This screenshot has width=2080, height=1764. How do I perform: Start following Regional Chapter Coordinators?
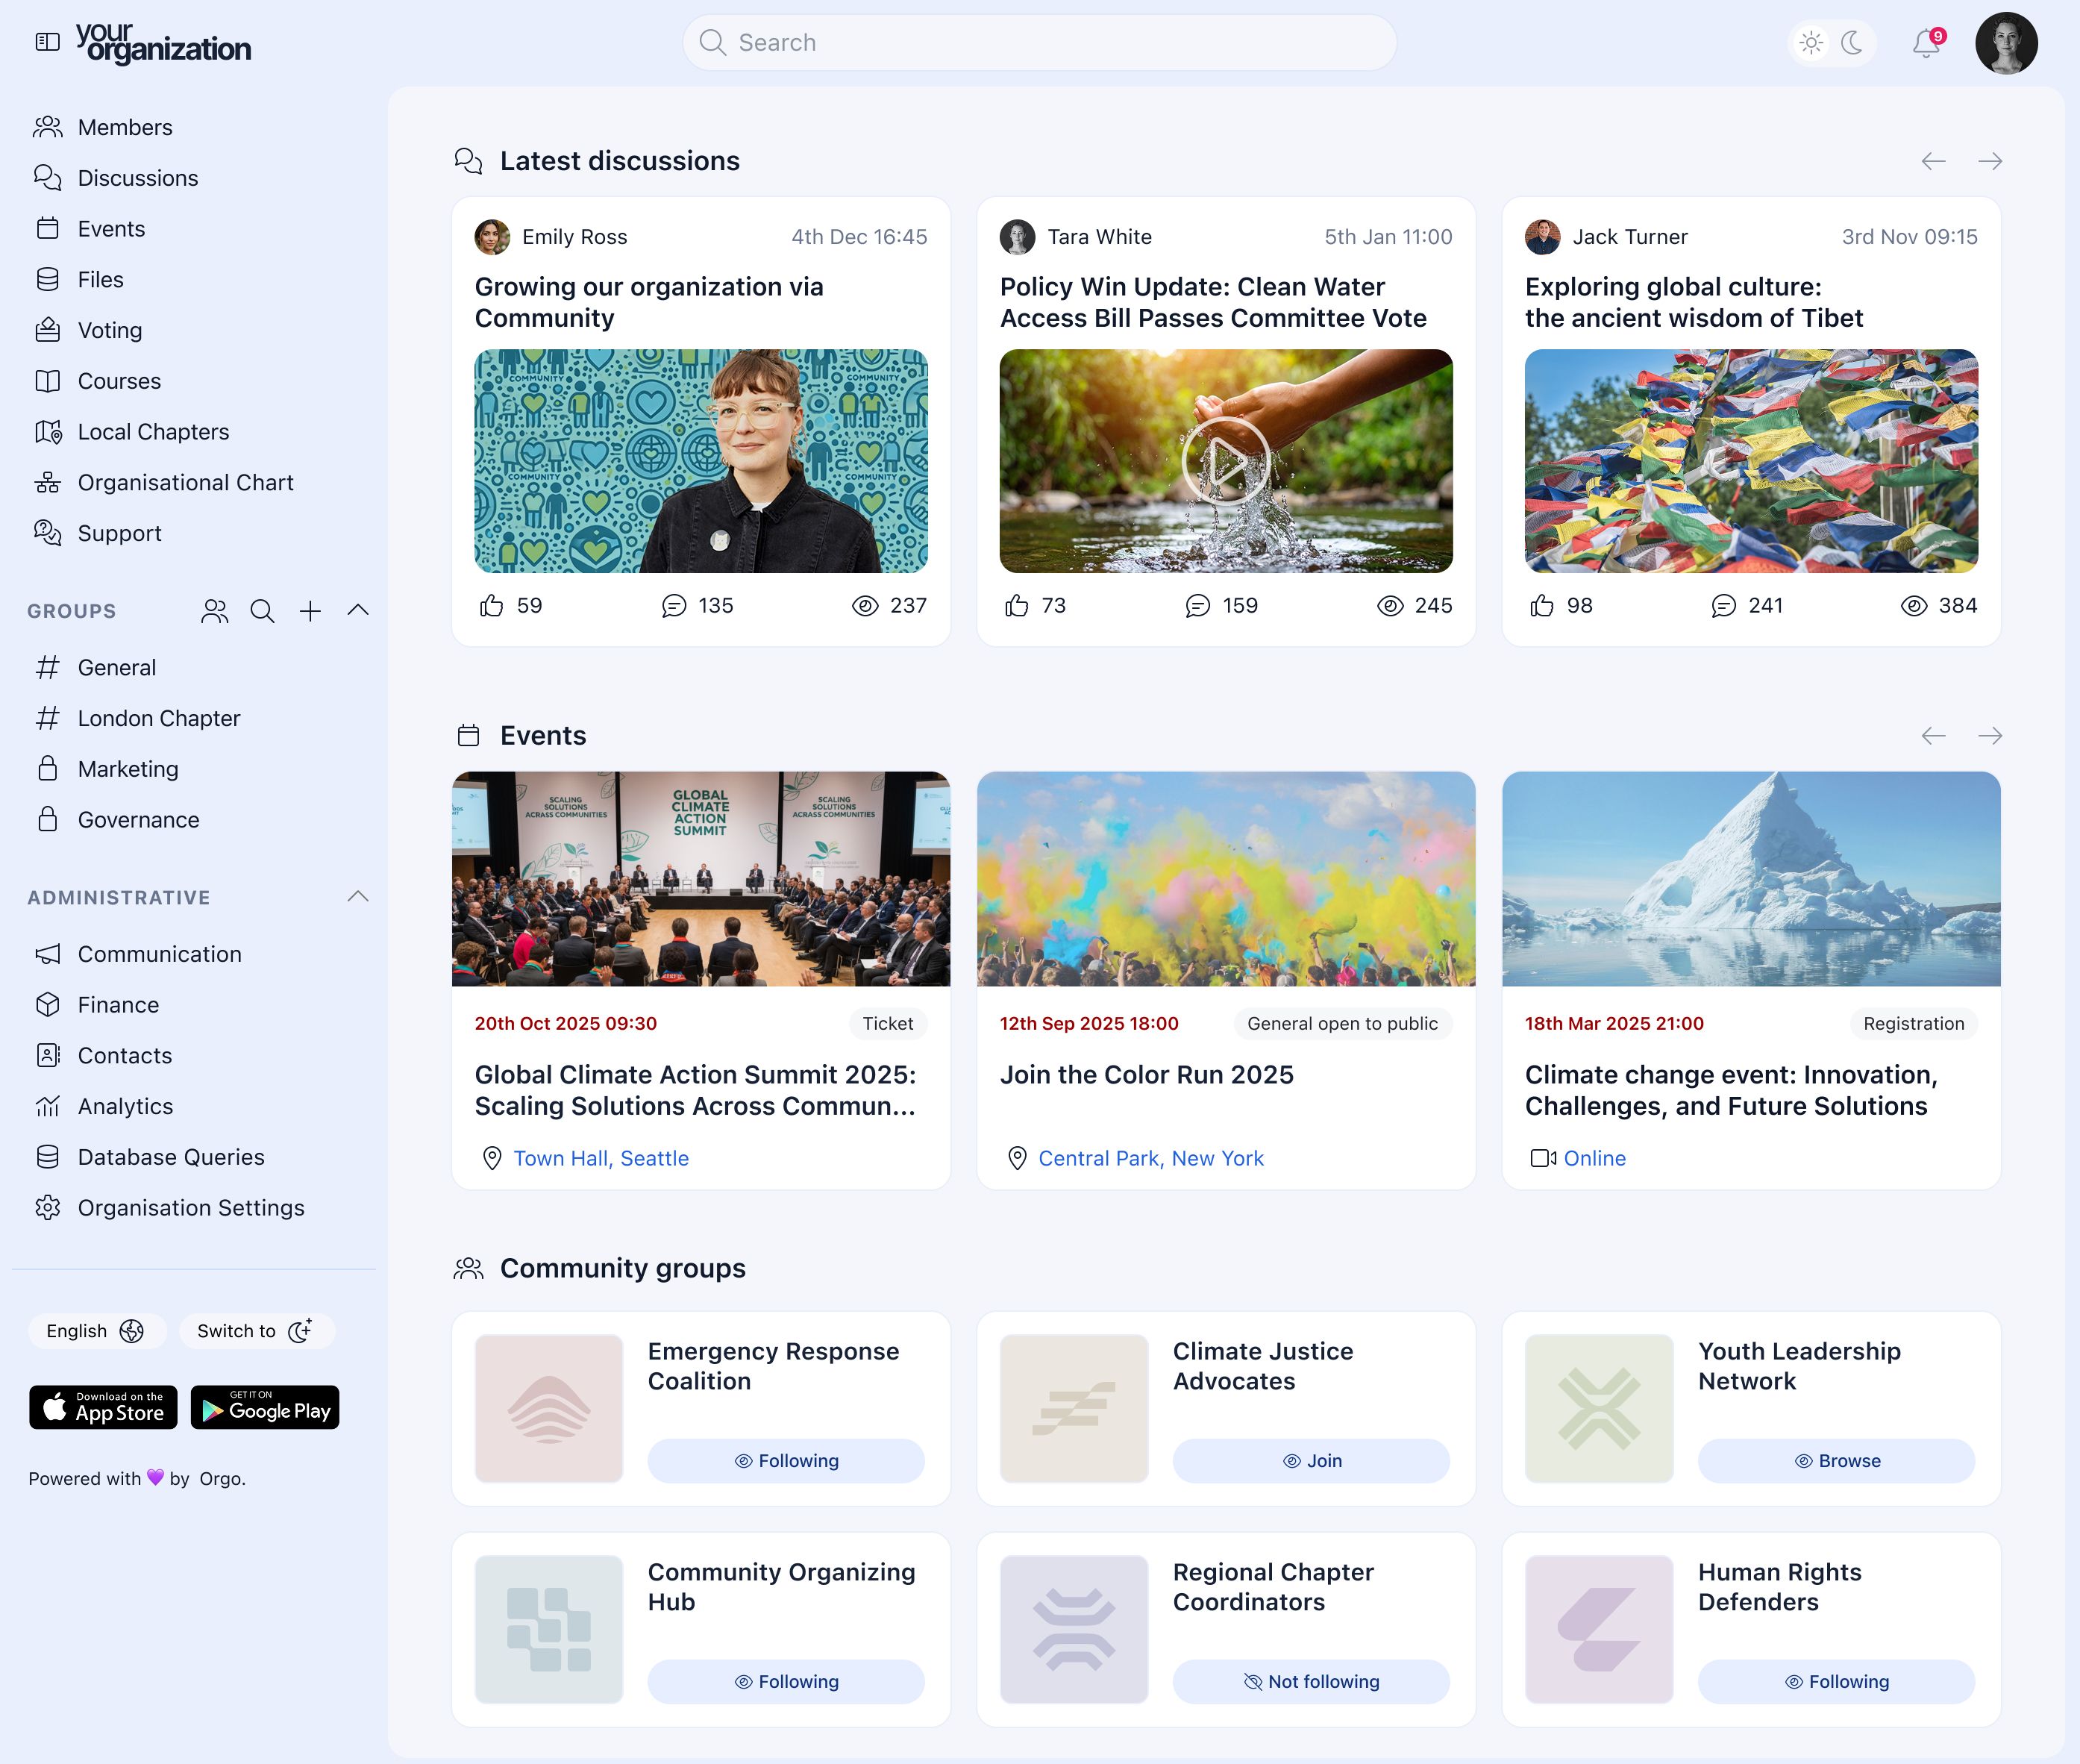[x=1311, y=1681]
